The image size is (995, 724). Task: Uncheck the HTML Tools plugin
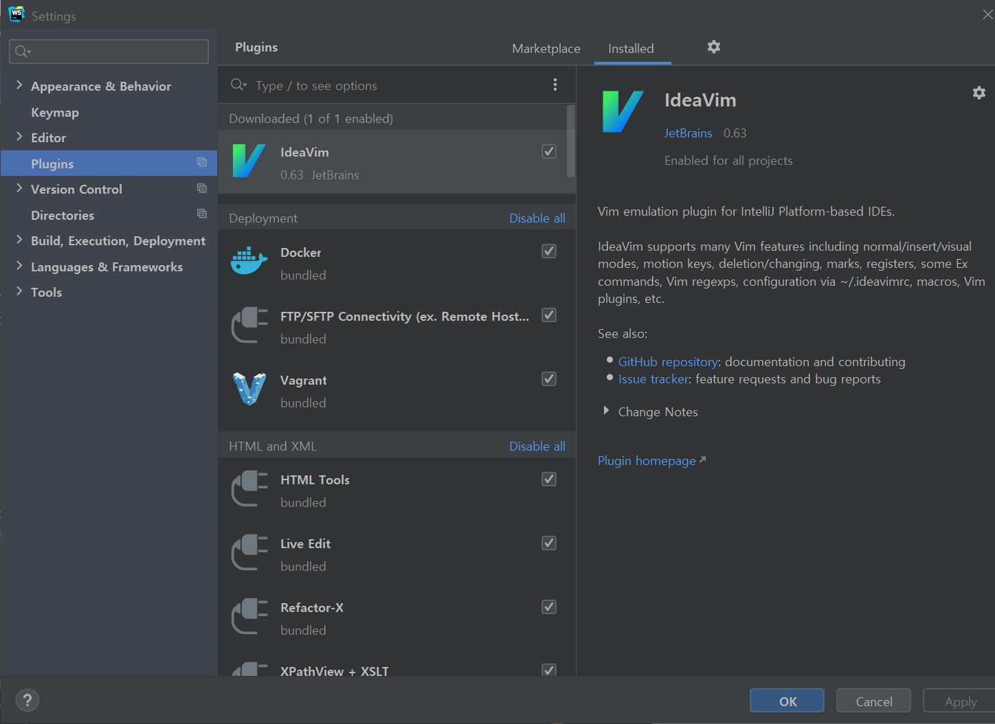pos(549,479)
